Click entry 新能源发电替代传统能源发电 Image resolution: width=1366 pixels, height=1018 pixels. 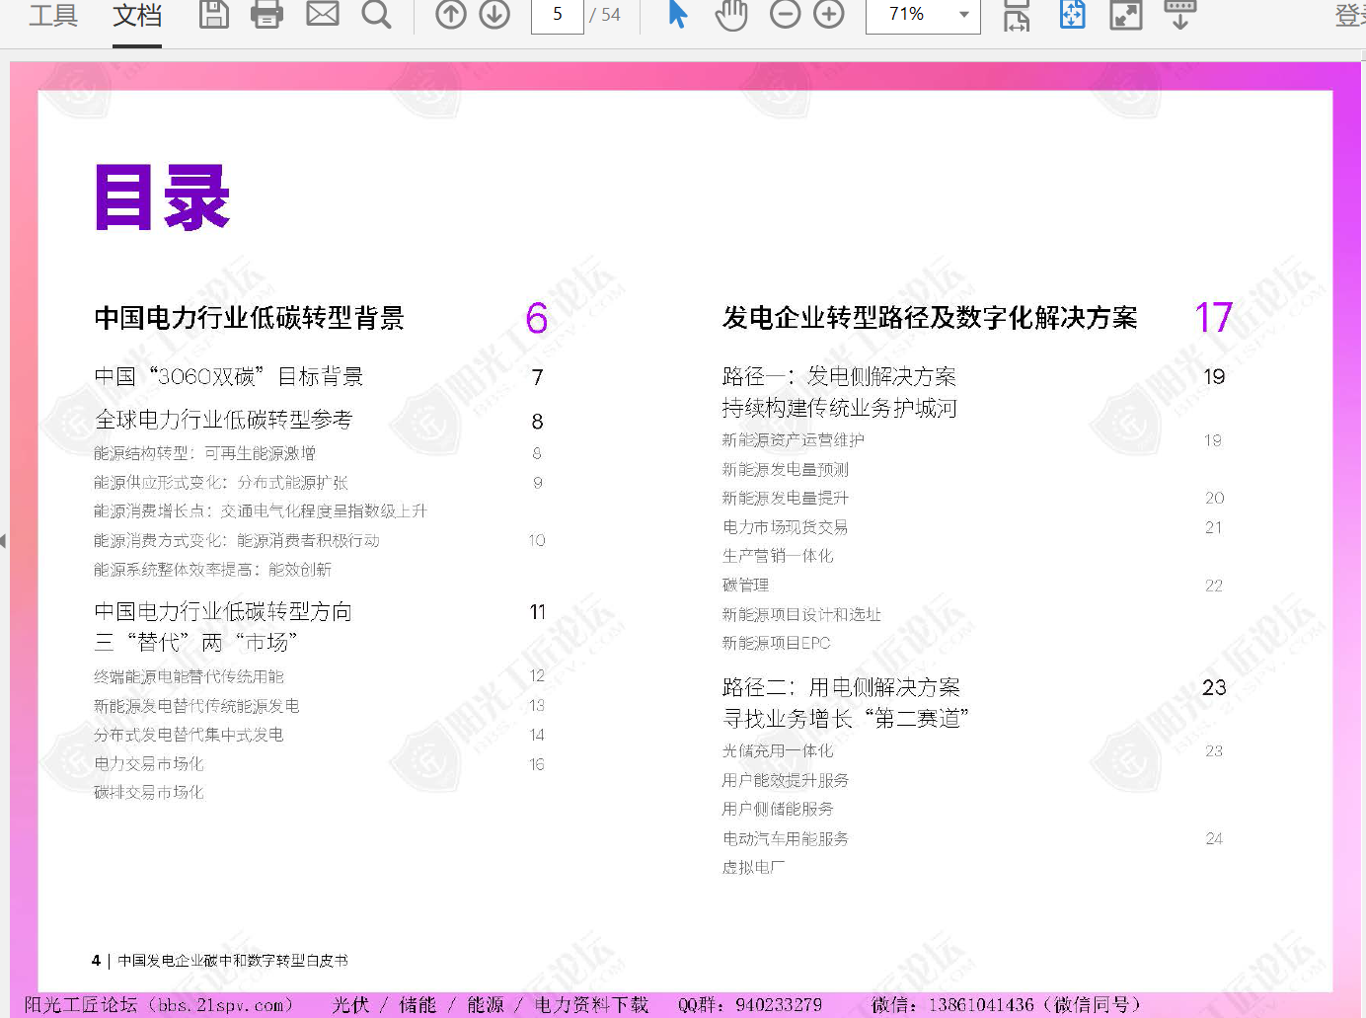[x=196, y=706]
